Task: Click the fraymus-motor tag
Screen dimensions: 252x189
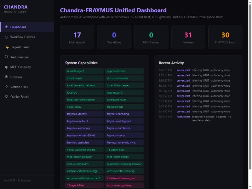Action: click(x=124, y=135)
